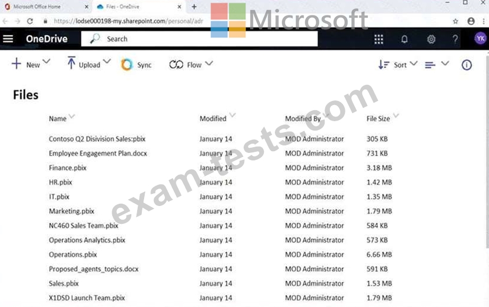Click the Sort arrows icon
This screenshot has width=489, height=307.
pos(384,65)
